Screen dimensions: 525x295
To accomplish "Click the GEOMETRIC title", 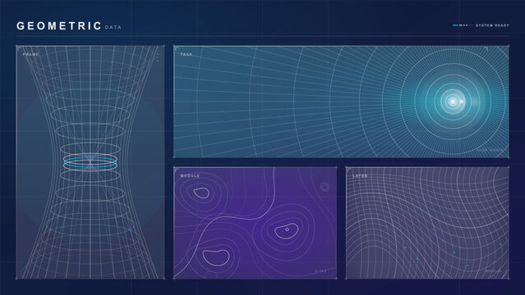I will [x=59, y=26].
